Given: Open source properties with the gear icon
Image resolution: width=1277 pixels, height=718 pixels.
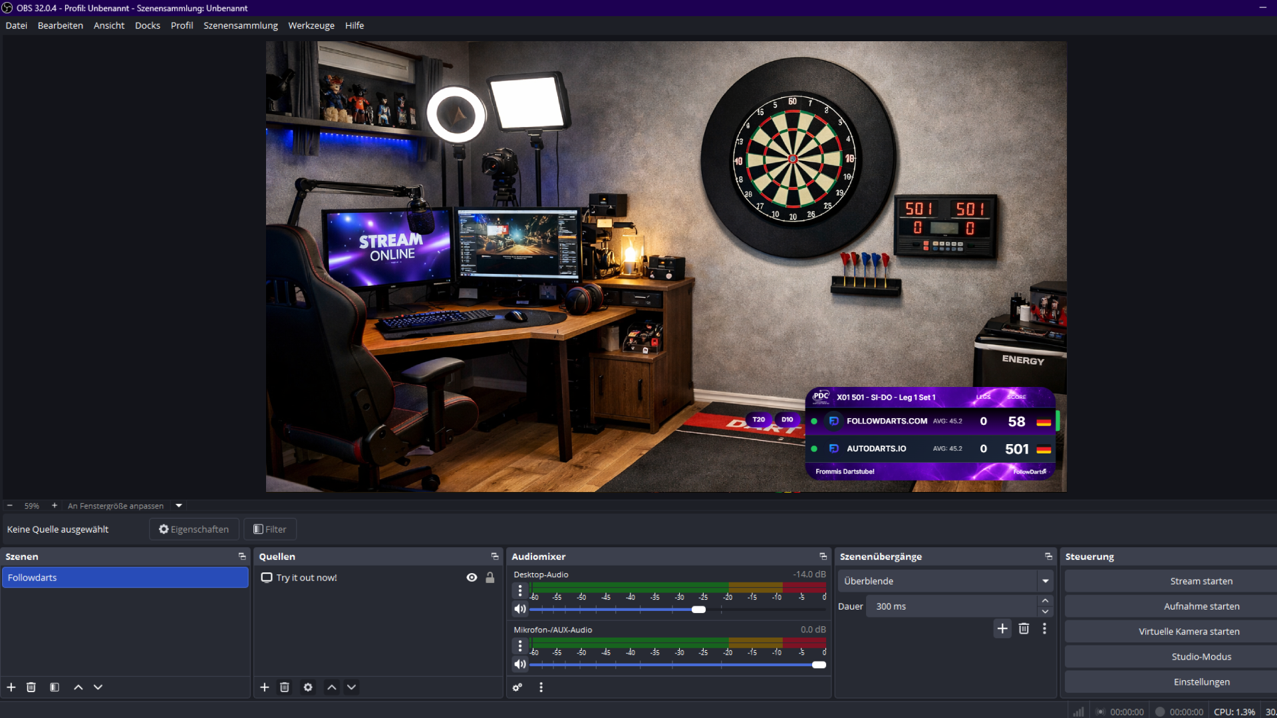Looking at the screenshot, I should 308,687.
